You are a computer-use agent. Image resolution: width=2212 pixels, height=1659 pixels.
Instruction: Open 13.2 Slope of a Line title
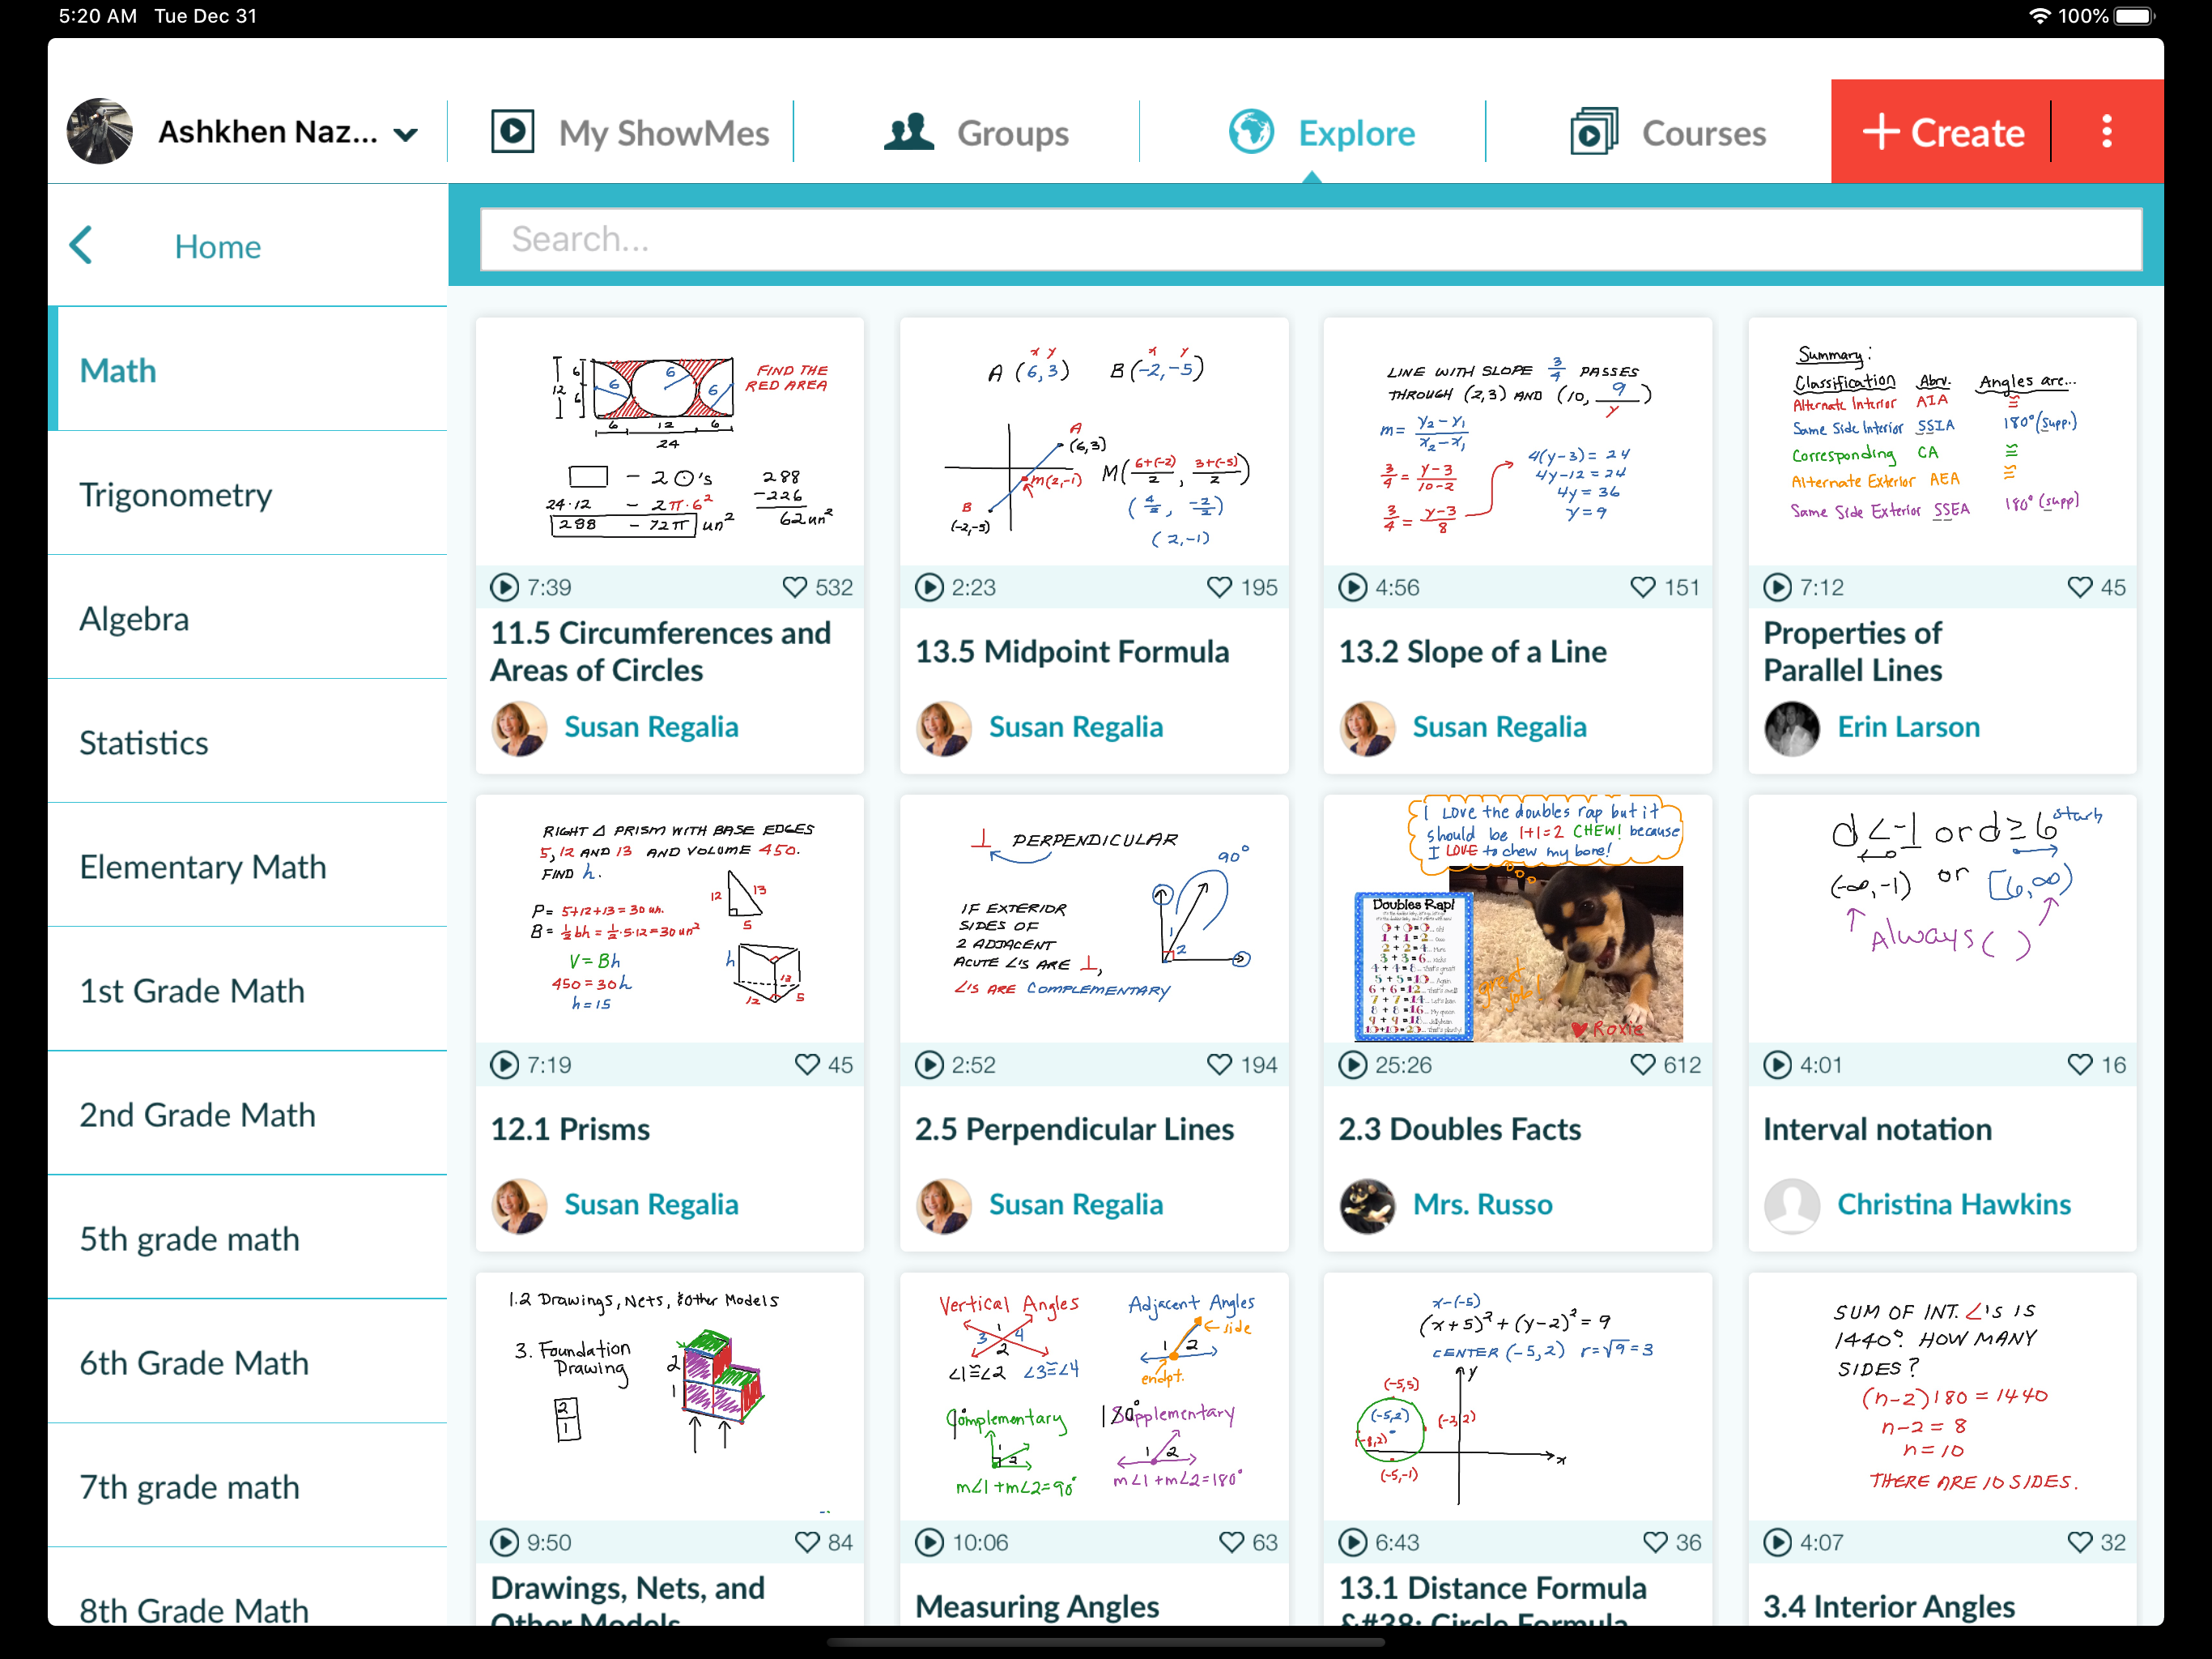pyautogui.click(x=1472, y=652)
